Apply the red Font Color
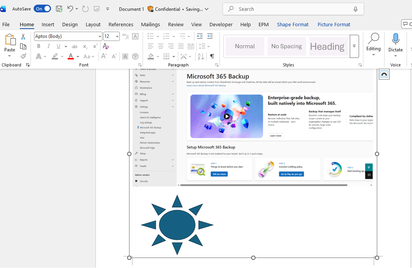This screenshot has height=268, width=412. [71, 56]
